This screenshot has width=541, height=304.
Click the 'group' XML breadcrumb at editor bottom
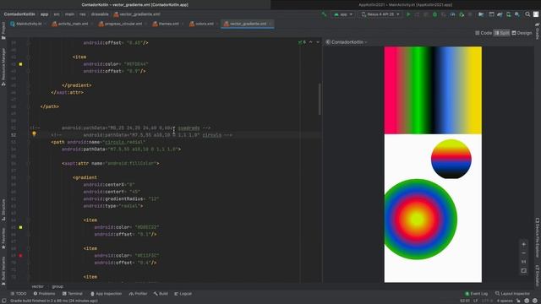[x=57, y=286]
